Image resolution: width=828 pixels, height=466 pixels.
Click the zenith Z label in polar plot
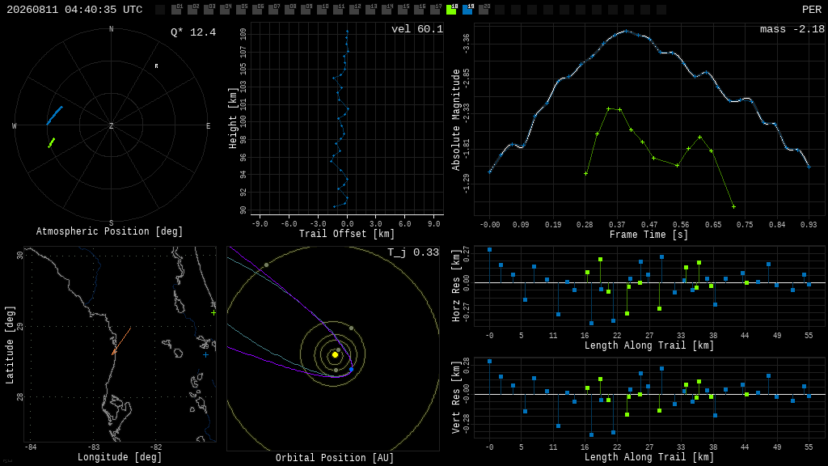(x=111, y=125)
